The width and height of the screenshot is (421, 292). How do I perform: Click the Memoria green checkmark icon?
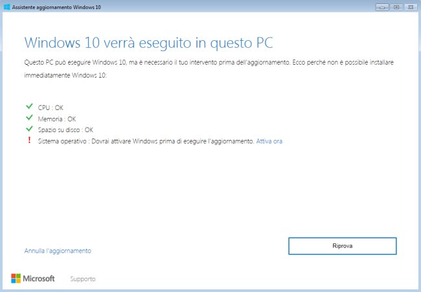point(28,118)
